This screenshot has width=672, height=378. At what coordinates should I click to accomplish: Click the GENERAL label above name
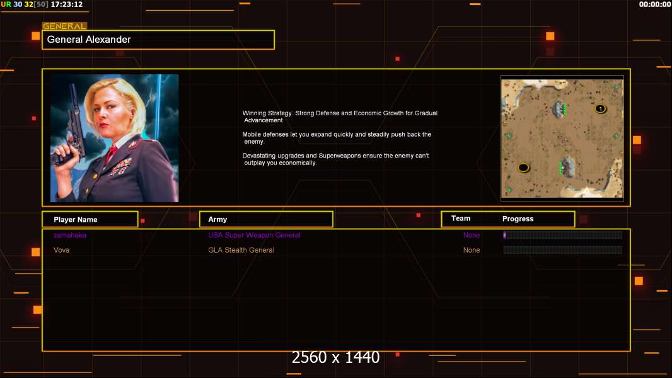(64, 26)
